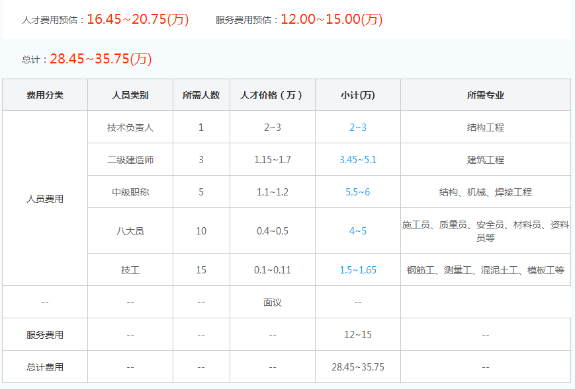Click the headcount 1 in 技术负责人 row
This screenshot has width=575, height=389.
201,127
